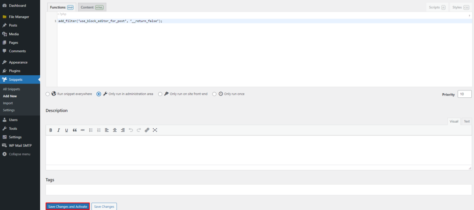Screen dimensions: 474x210
Task: Click the Priority number field
Action: pos(464,94)
